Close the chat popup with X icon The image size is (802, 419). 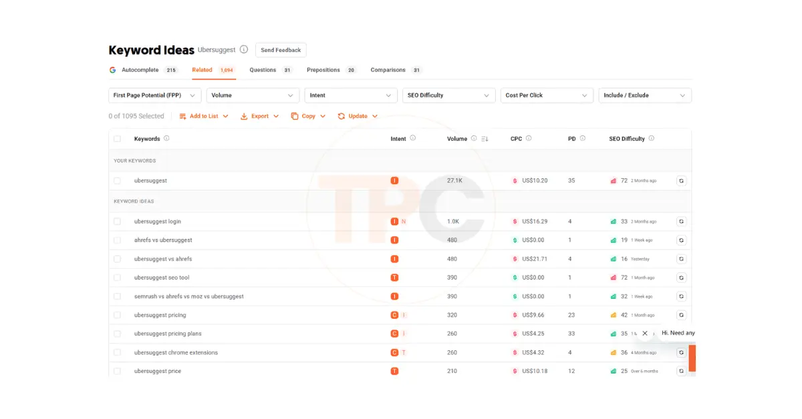(645, 333)
